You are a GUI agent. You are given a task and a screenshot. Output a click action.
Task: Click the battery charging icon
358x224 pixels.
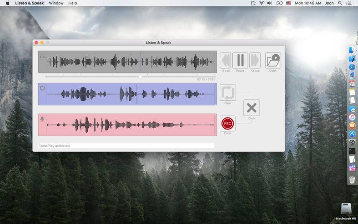(x=279, y=3)
